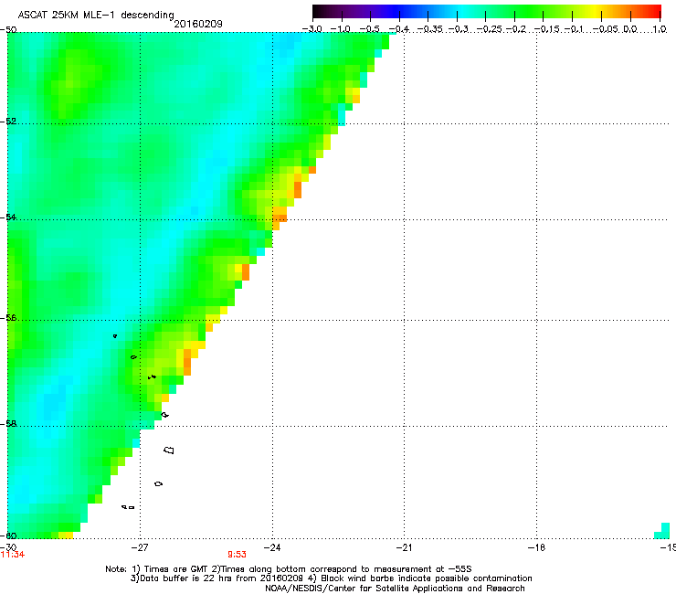Click the -0.5 color scale label
676x594 pixels.
click(369, 29)
